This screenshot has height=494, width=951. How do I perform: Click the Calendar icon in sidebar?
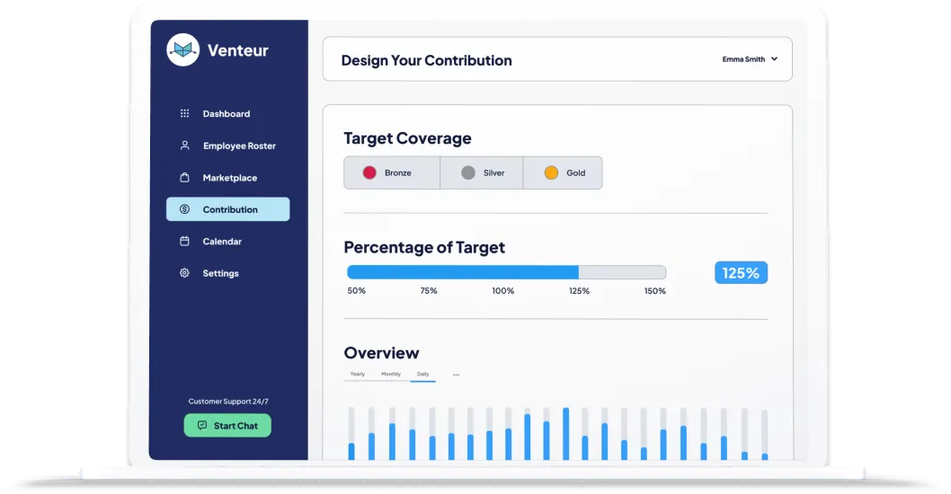(x=184, y=242)
